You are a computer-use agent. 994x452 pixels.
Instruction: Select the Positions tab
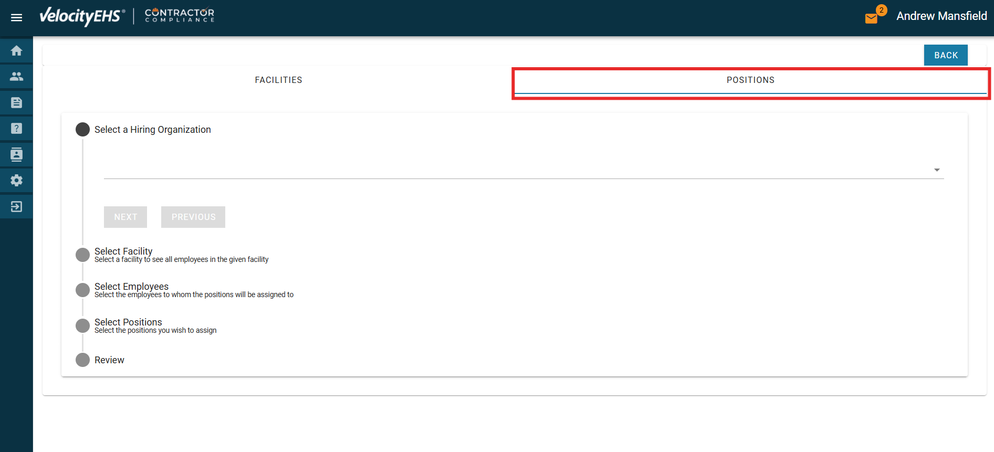(x=750, y=80)
